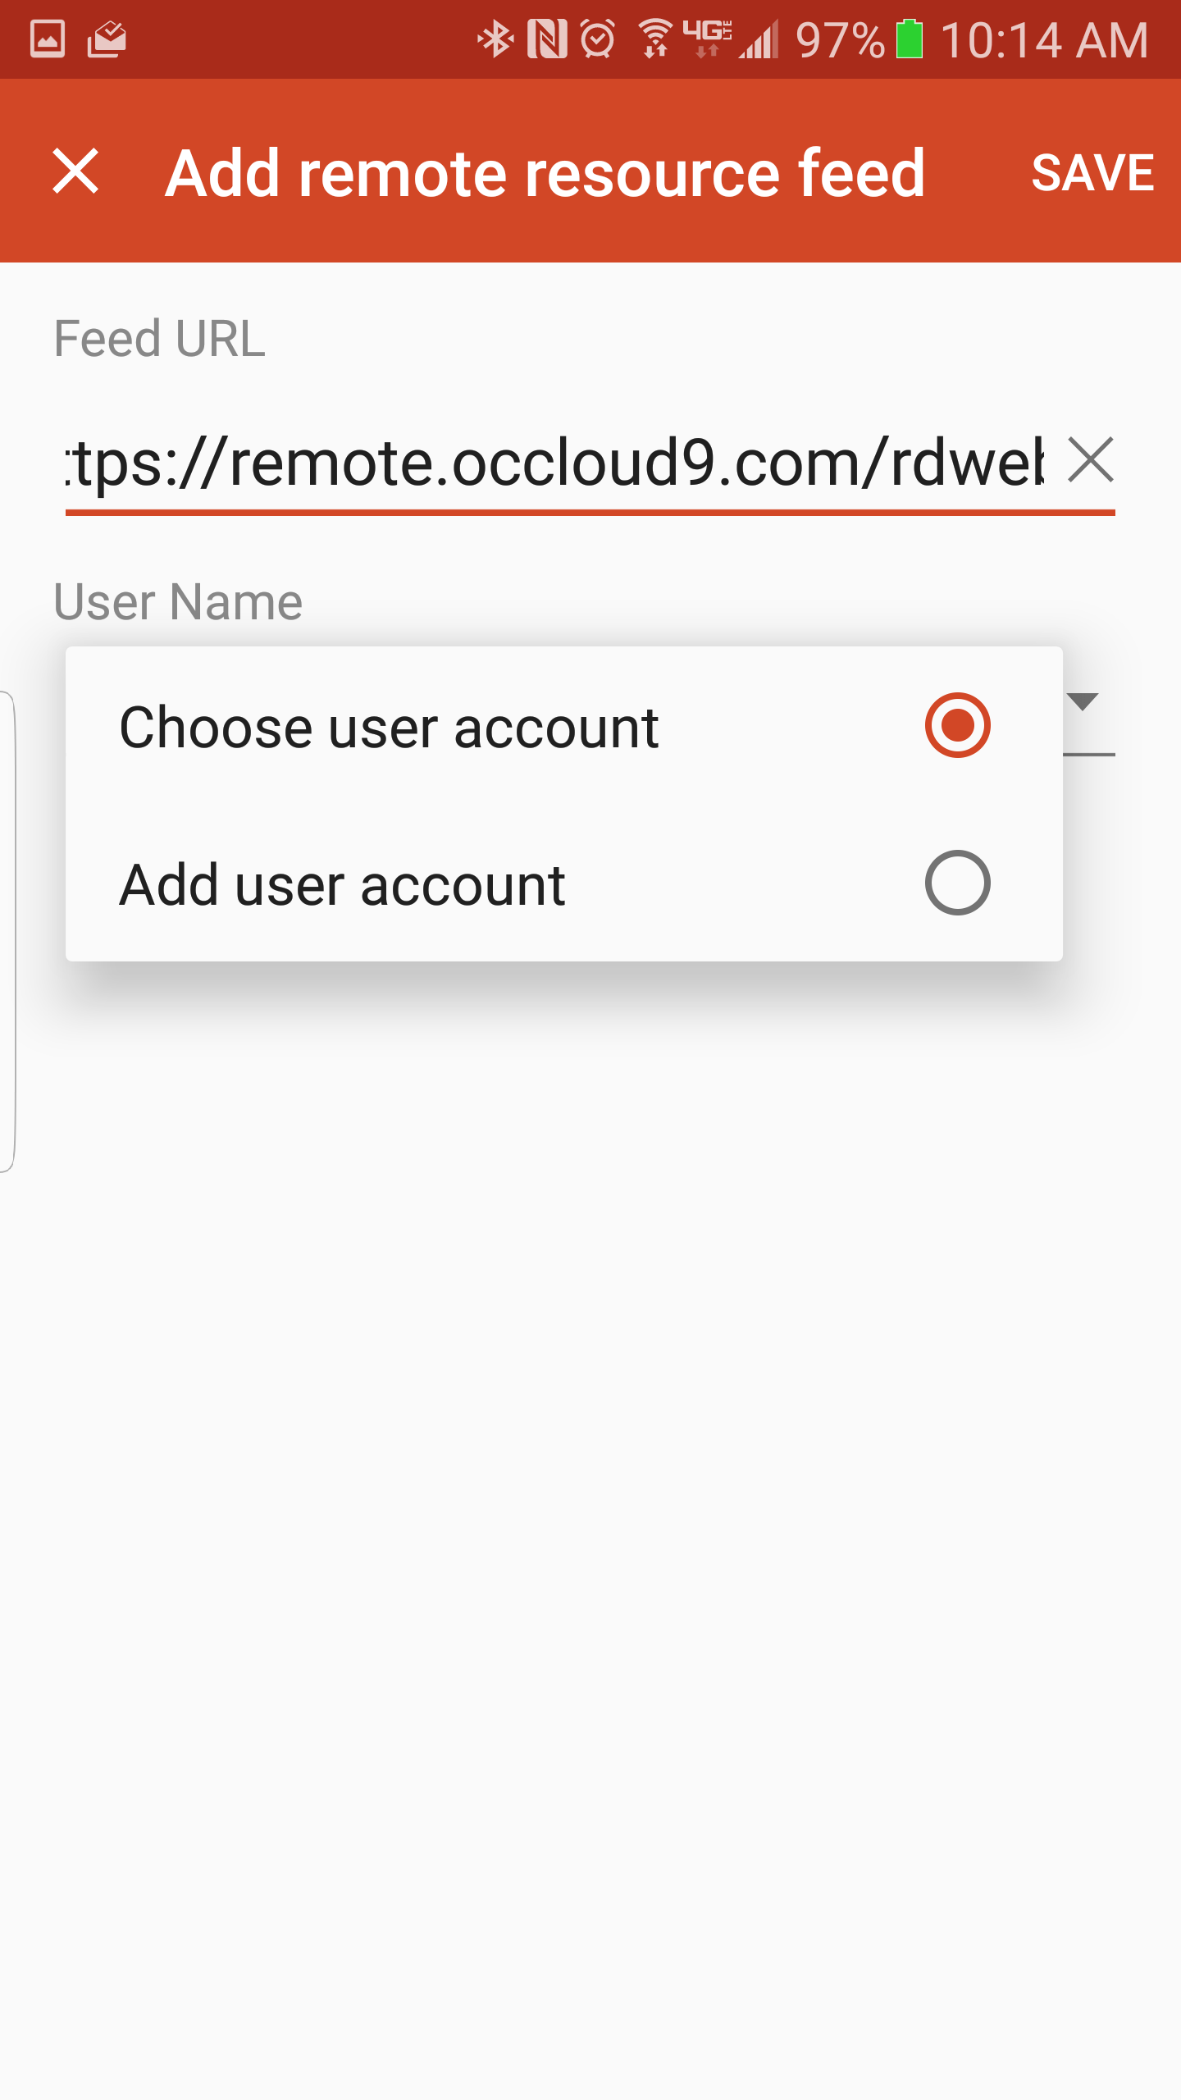Edit the Feed URL input field
This screenshot has height=2100, width=1181.
pyautogui.click(x=555, y=463)
